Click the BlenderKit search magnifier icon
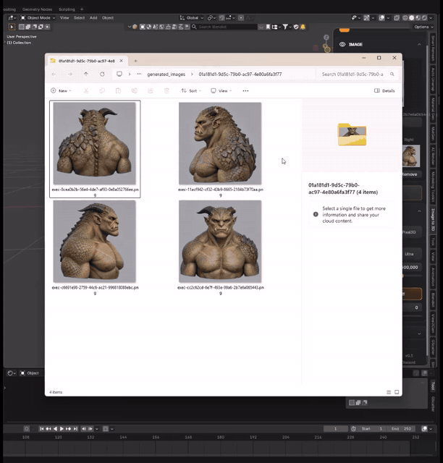Image resolution: width=443 pixels, height=463 pixels. pyautogui.click(x=194, y=27)
